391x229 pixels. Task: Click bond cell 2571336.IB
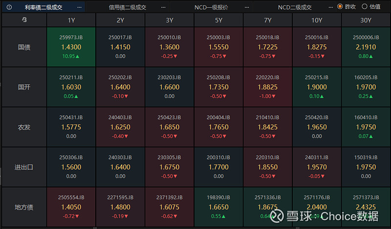(267, 207)
